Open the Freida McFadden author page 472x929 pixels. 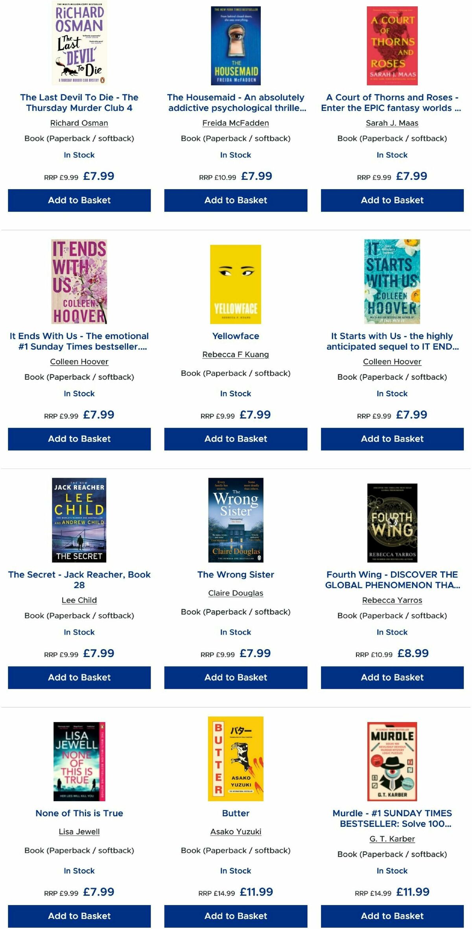click(x=236, y=123)
